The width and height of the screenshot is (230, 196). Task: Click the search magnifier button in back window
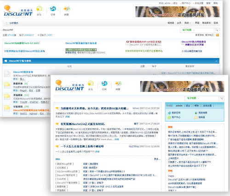(217, 30)
